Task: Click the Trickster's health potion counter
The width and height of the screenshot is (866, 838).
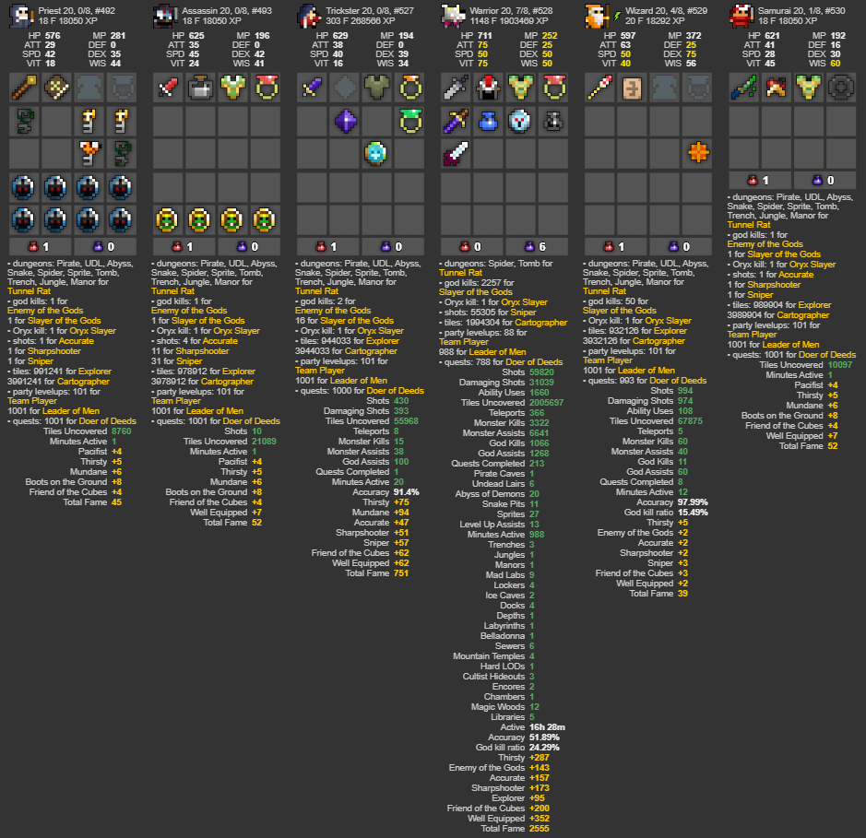Action: 328,247
